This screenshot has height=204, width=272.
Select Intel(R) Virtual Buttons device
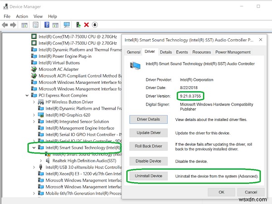[59, 63]
